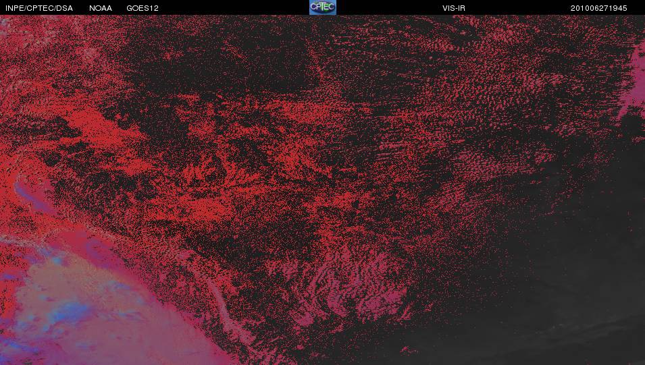Click the CPTEC logo in the header
Screen dimensions: 645x365
coord(323,7)
